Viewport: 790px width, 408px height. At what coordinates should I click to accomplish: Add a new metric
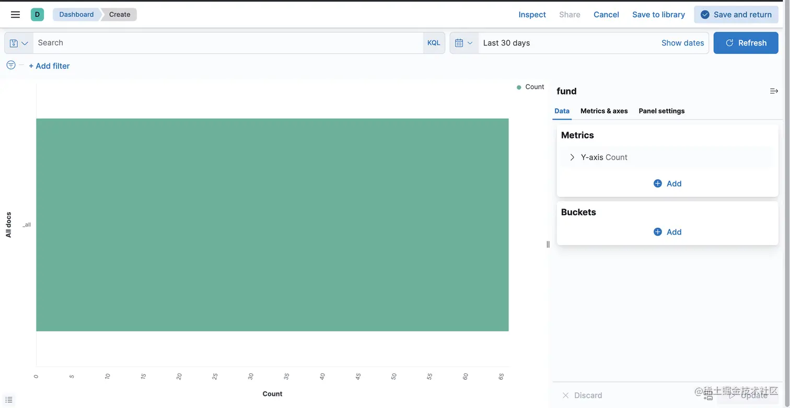point(668,183)
